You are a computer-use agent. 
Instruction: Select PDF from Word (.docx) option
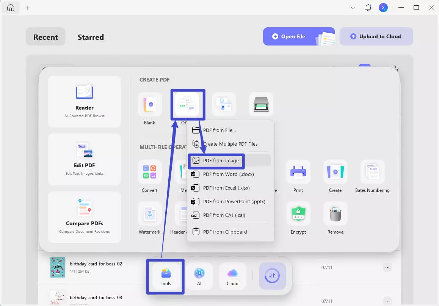click(x=228, y=174)
